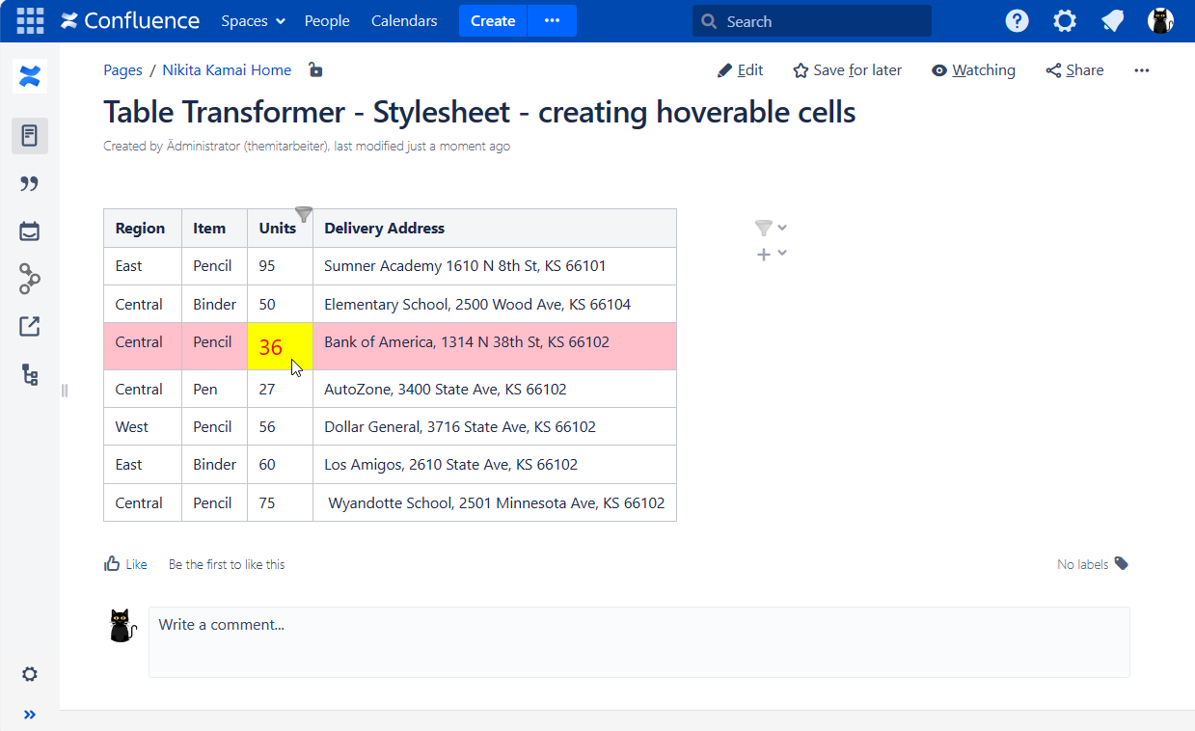1195x731 pixels.
Task: Go to Nikita Kamai Home breadcrumb link
Action: click(227, 70)
